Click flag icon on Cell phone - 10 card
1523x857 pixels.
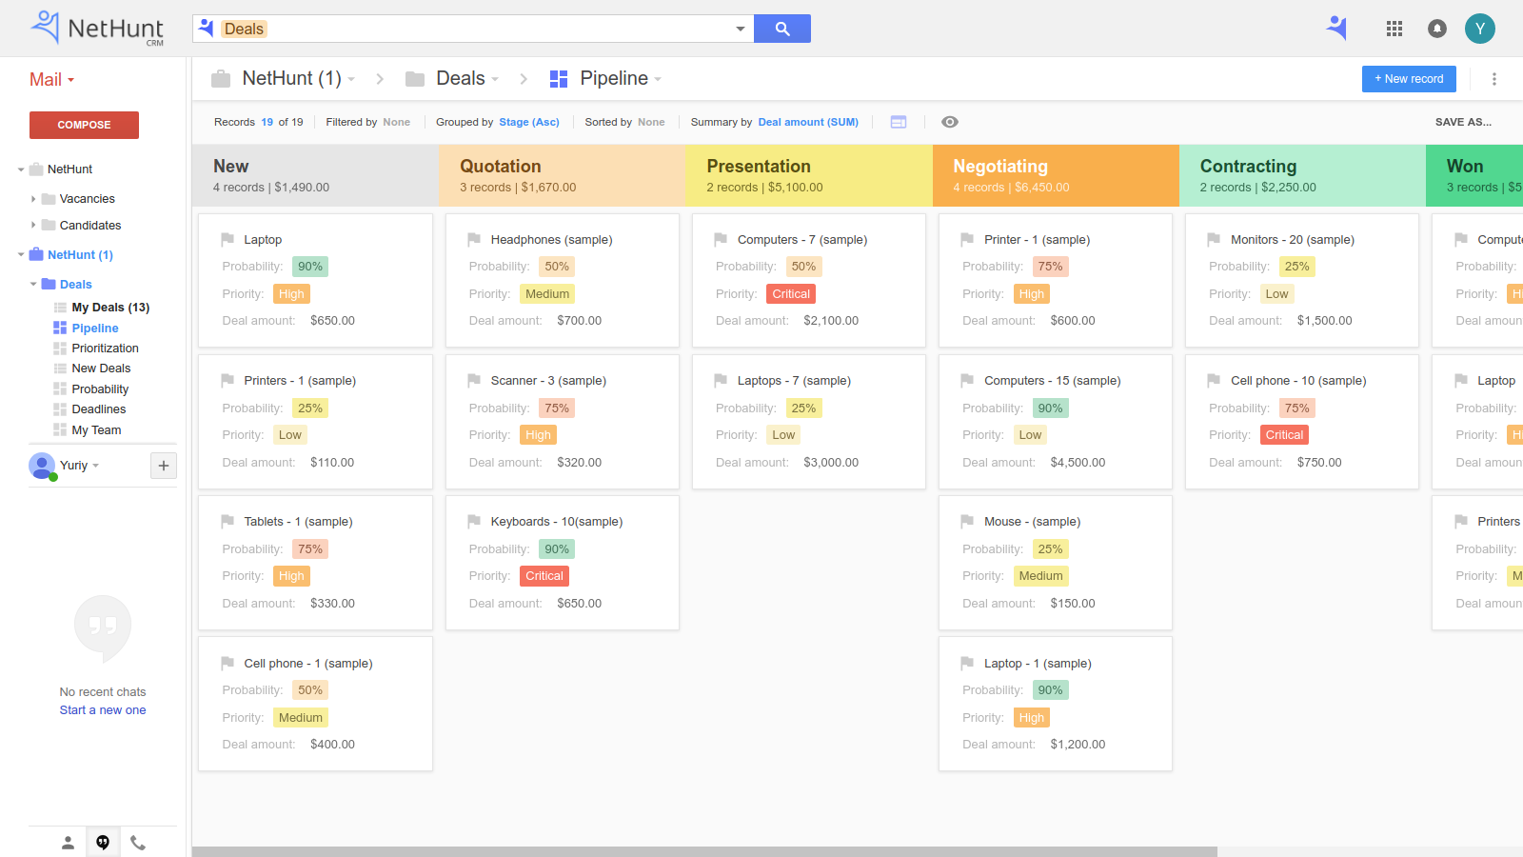click(x=1214, y=380)
